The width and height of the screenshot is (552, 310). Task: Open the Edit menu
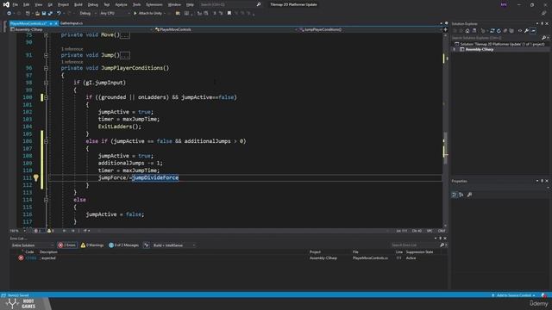(27, 4)
